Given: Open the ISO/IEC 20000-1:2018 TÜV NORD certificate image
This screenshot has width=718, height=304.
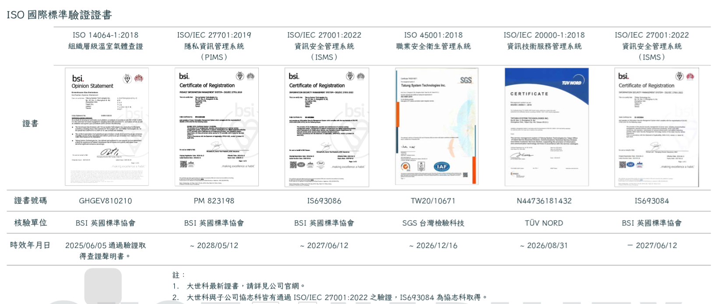Looking at the screenshot, I should click(546, 126).
